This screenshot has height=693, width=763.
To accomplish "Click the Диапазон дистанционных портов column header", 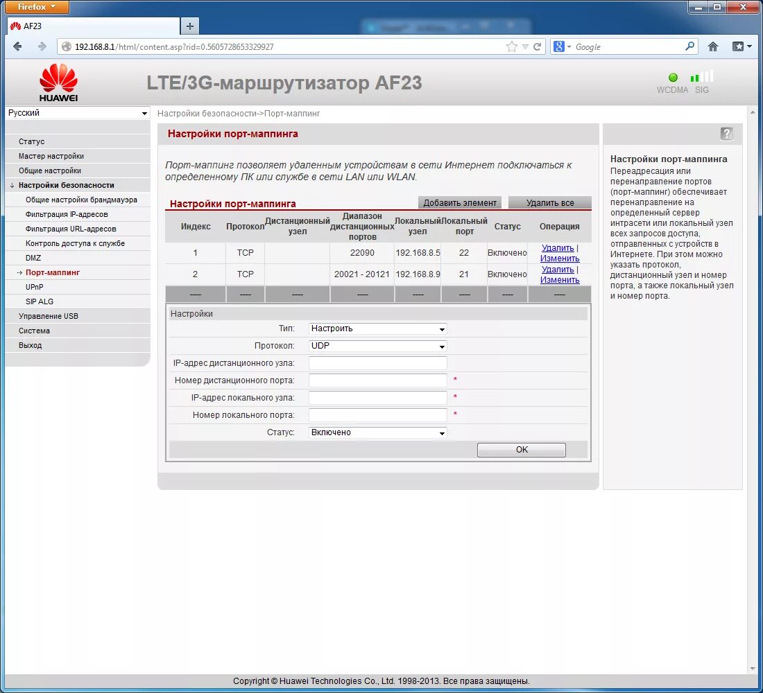I will pyautogui.click(x=362, y=227).
